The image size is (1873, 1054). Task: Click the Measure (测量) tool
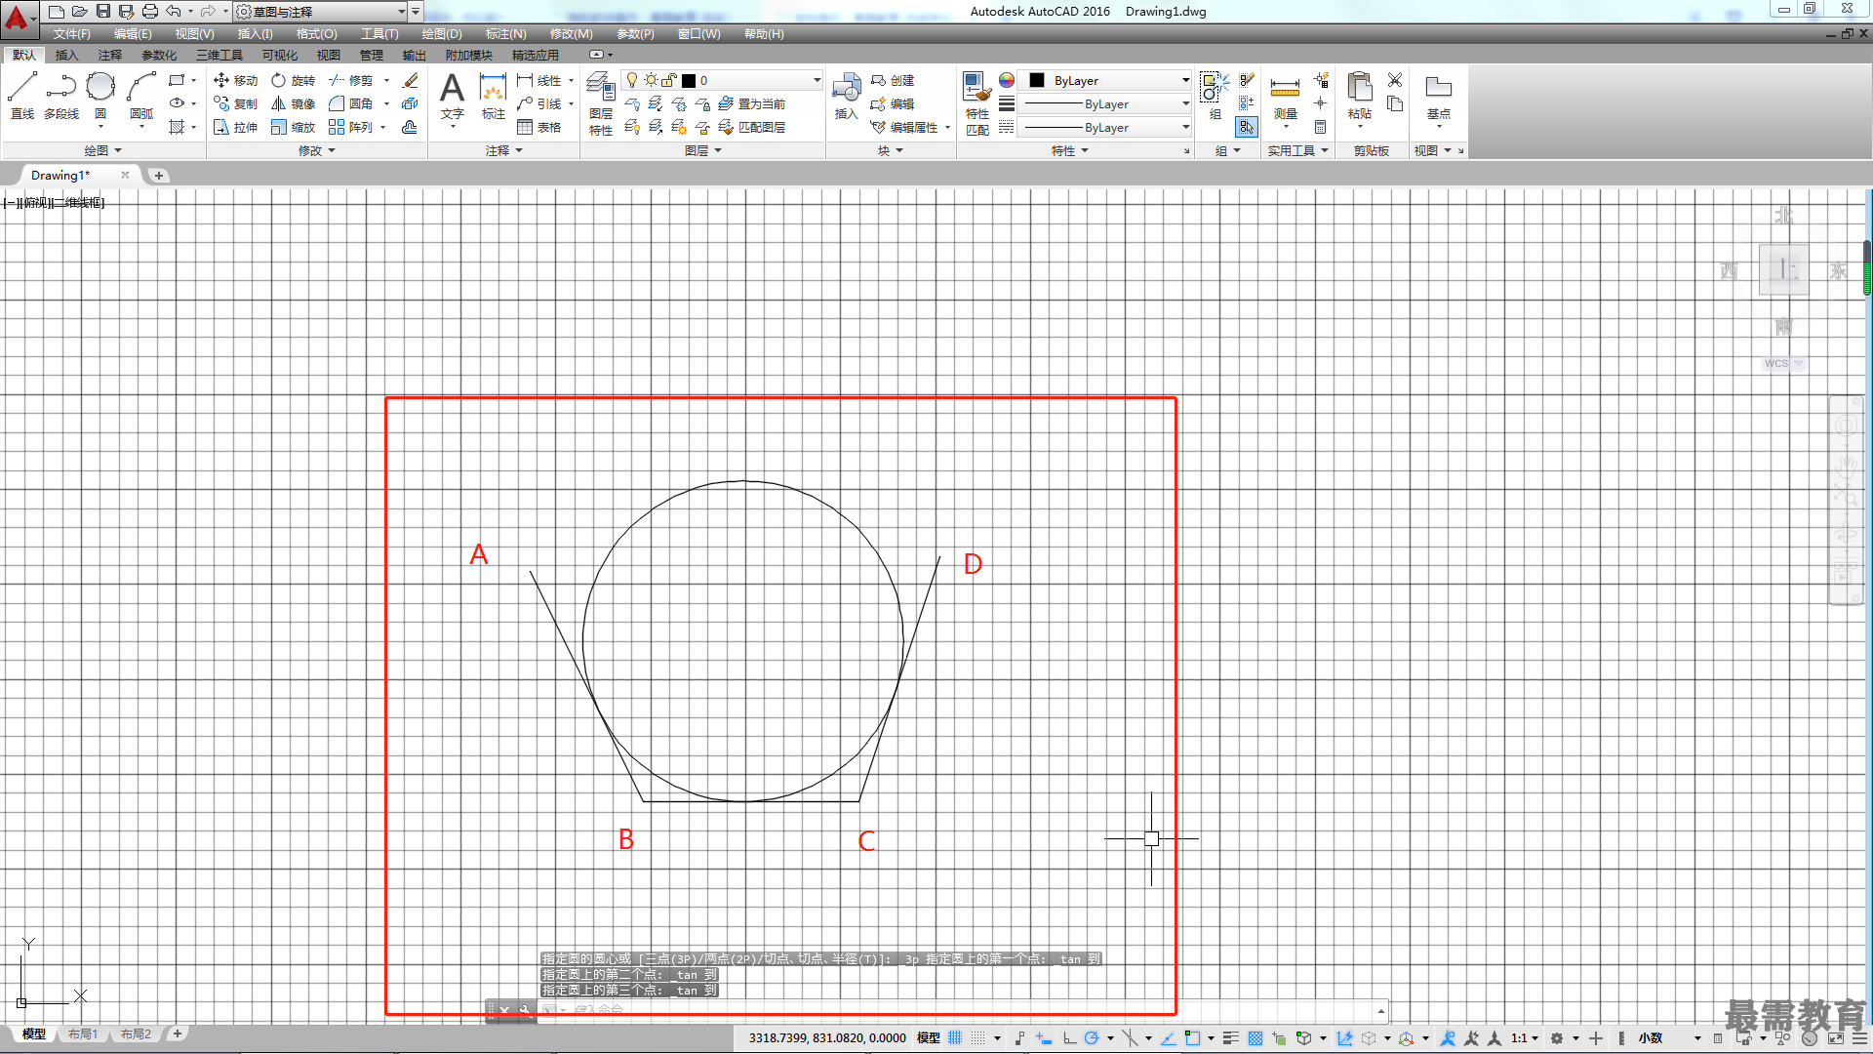[1285, 96]
